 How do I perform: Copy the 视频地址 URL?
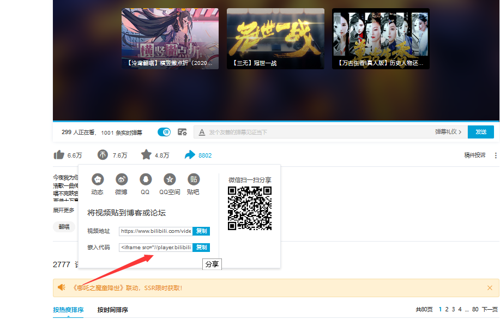(x=201, y=231)
